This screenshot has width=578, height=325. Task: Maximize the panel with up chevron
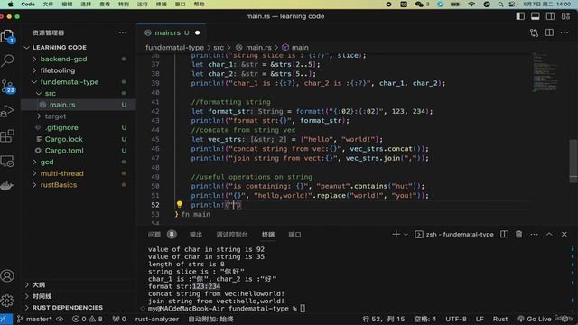[x=549, y=235]
